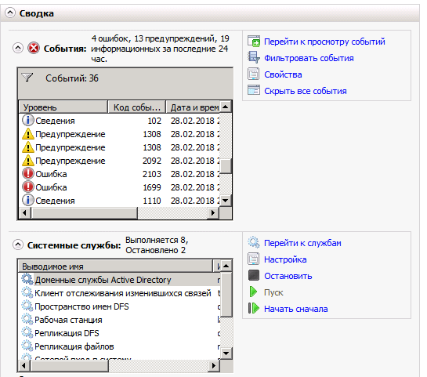The image size is (427, 377).
Task: Select the Ошибка event with code 1699
Action: click(120, 187)
